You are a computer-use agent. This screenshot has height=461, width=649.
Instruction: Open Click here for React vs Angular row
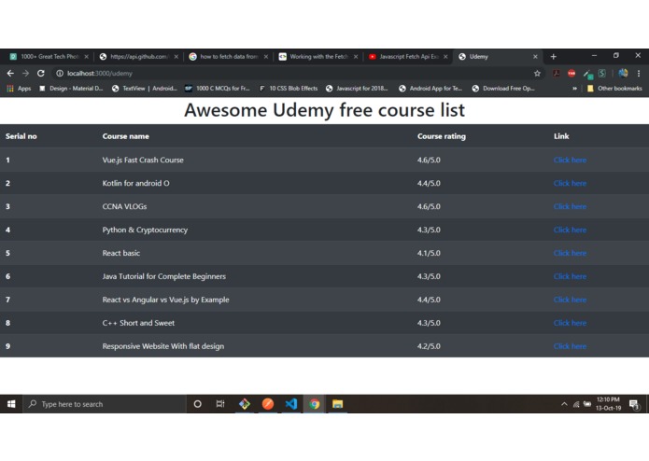point(570,300)
